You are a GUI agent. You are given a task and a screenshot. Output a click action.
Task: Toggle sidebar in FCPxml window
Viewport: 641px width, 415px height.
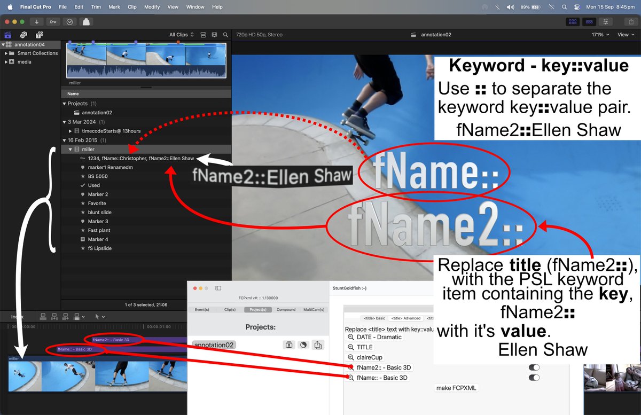218,288
